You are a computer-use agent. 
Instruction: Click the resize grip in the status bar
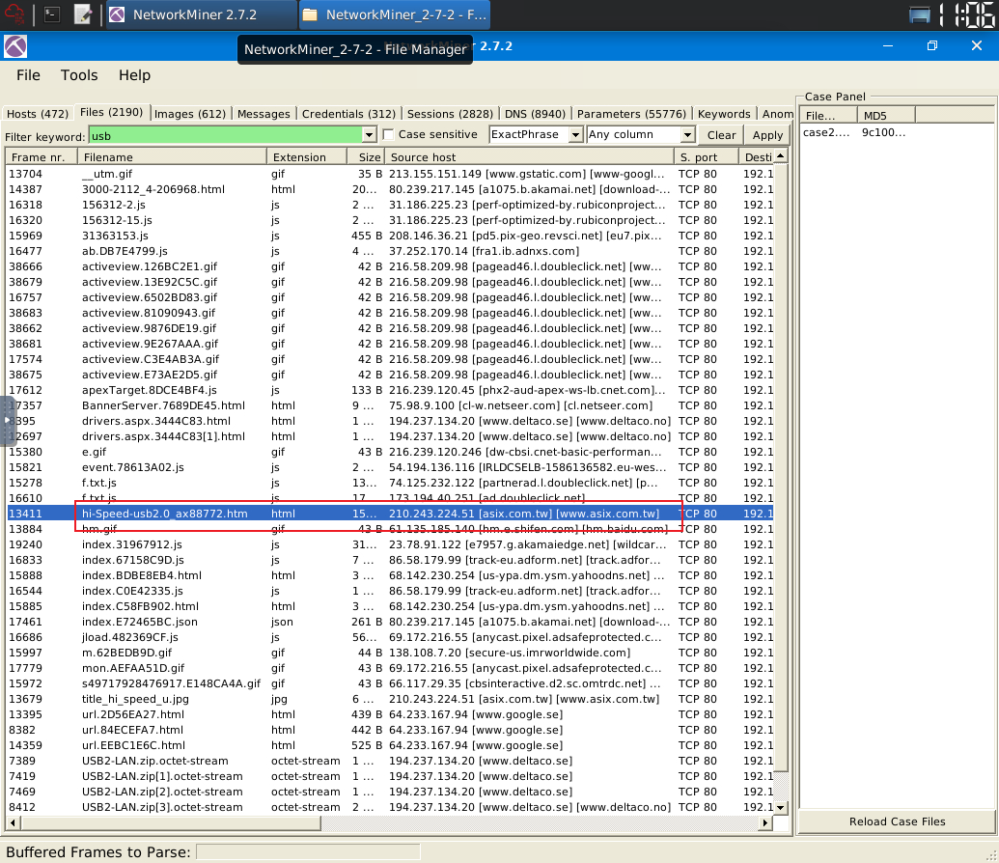tap(989, 854)
